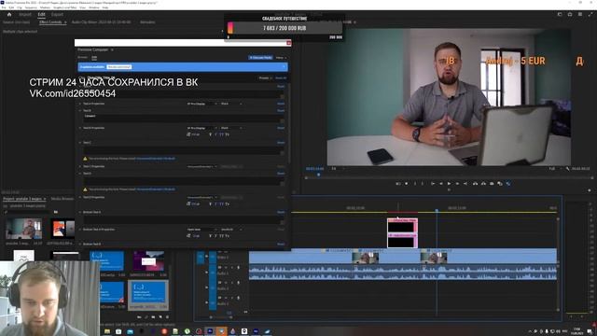597x336 pixels.
Task: Open the Audio Clip Mixer tab
Action: pyautogui.click(x=102, y=22)
